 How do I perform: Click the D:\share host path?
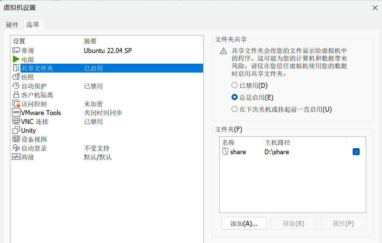point(277,152)
